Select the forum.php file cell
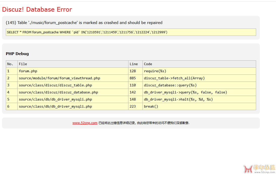276x174 pixels. 73,71
